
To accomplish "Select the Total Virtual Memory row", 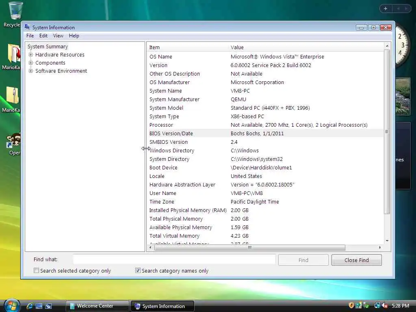I will click(x=265, y=236).
